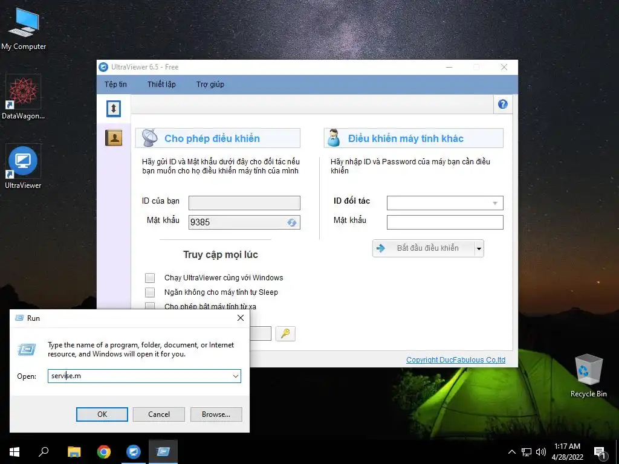Open the volume speaker tray icon

tap(541, 452)
